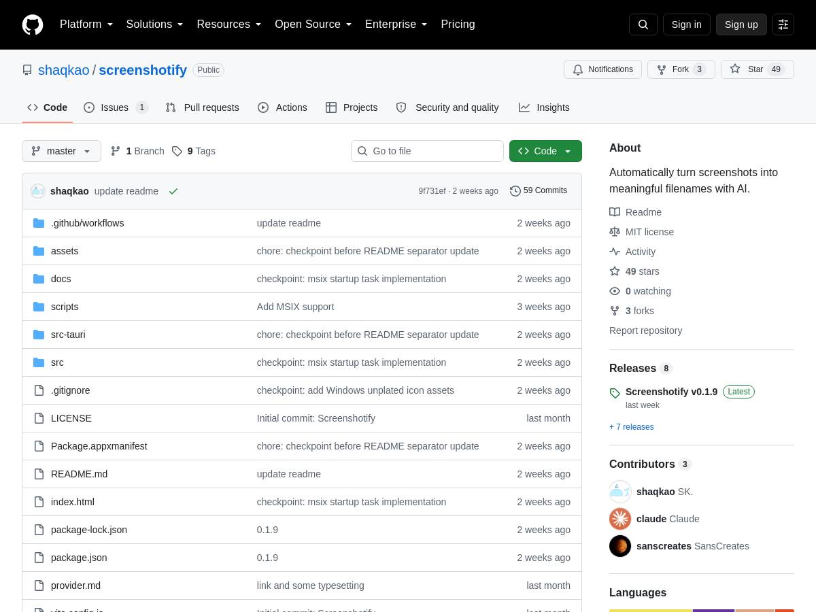Expand the Open Source menu
Image resolution: width=816 pixels, height=612 pixels.
[313, 24]
